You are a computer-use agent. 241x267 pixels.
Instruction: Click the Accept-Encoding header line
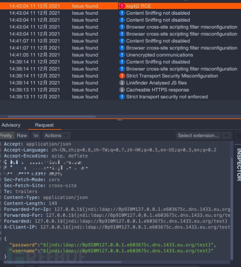pyautogui.click(x=46, y=156)
